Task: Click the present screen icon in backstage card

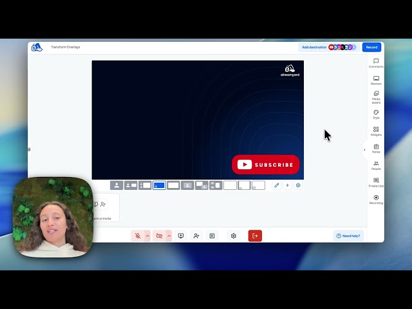Action: [x=96, y=204]
